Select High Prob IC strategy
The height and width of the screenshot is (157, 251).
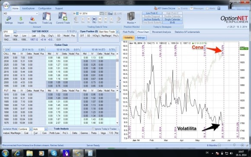(x=172, y=13)
